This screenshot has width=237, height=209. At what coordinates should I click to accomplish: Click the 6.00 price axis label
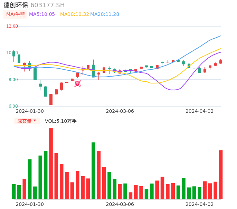pos(12,106)
